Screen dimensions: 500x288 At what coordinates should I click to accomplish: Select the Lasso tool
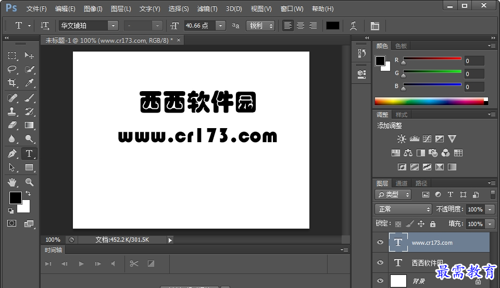(x=12, y=69)
